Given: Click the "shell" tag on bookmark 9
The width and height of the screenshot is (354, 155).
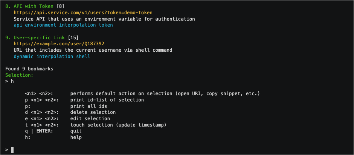Looking at the screenshot, I should pyautogui.click(x=83, y=57).
